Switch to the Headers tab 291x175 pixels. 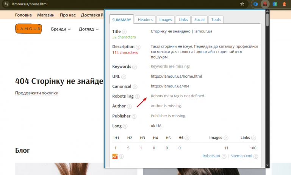tap(145, 20)
